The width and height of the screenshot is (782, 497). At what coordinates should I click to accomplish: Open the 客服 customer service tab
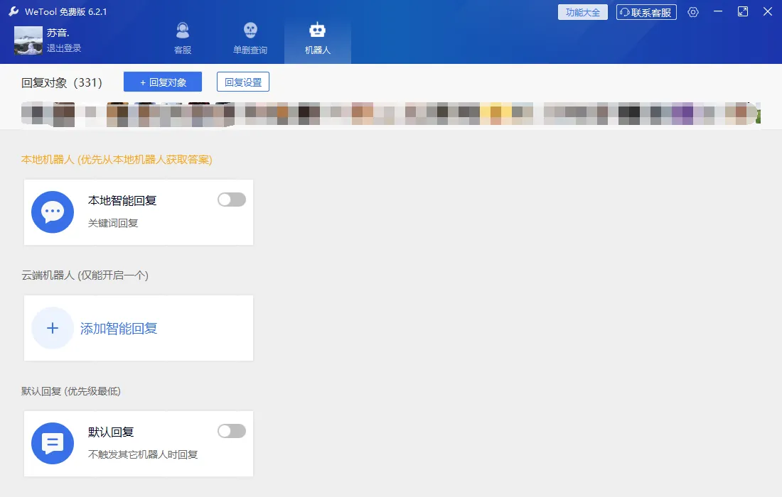click(x=183, y=38)
